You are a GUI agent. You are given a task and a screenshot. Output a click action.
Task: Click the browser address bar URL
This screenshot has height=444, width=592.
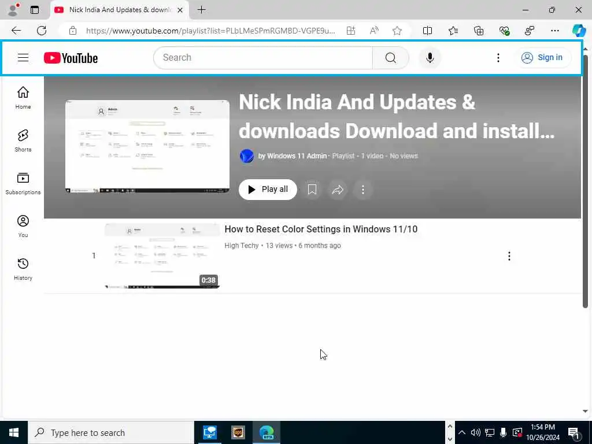tap(210, 31)
